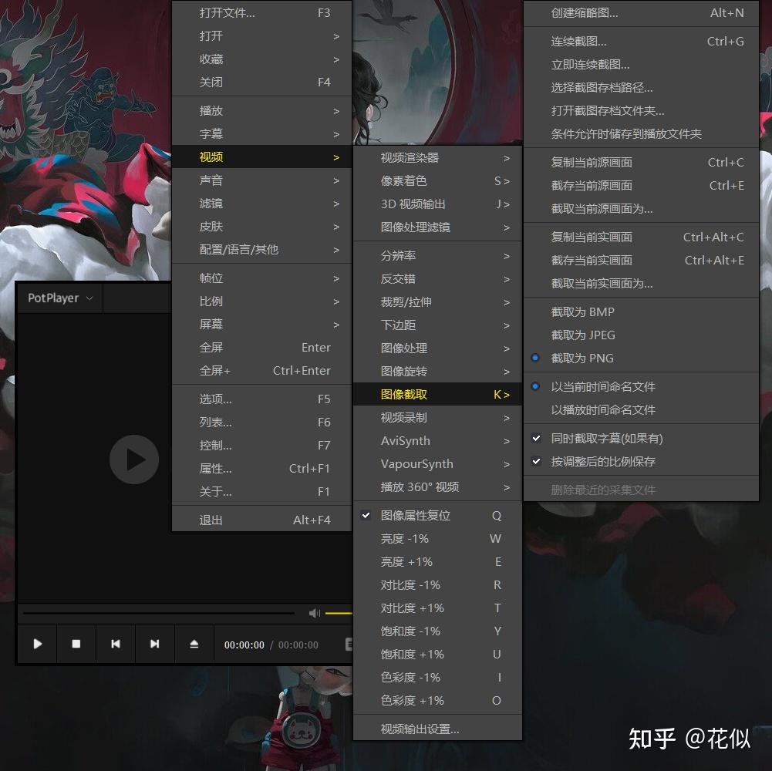The width and height of the screenshot is (772, 771).
Task: Select 截取为 PNG format option
Action: click(641, 359)
